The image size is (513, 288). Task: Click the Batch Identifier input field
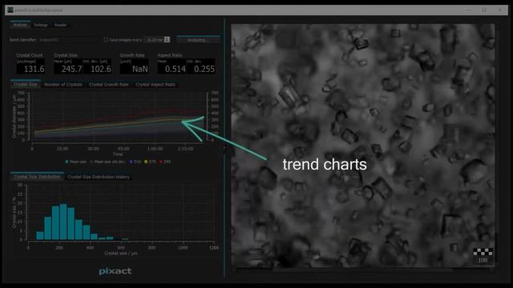point(69,40)
